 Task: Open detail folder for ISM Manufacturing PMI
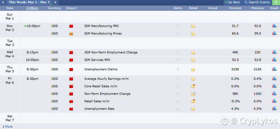[x=193, y=26]
